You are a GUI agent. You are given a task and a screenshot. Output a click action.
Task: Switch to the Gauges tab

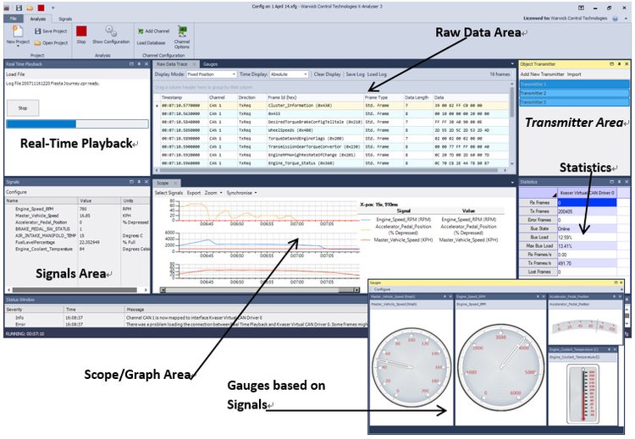coord(211,63)
